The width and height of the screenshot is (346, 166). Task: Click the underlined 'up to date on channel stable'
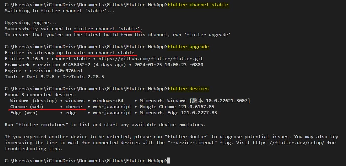click(96, 53)
